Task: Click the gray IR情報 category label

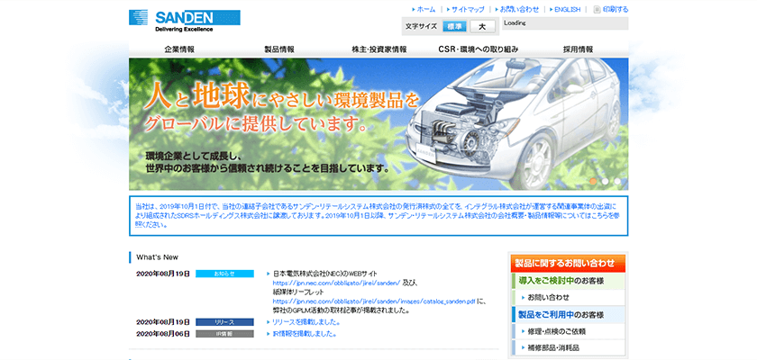Action: [224, 334]
